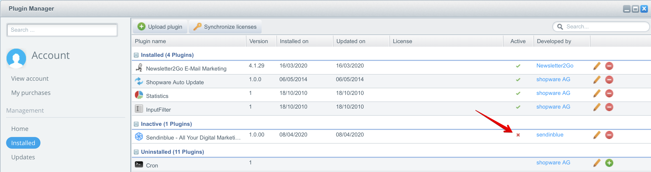This screenshot has width=651, height=172.
Task: Edit the Newsletter2Go plugin with pencil icon
Action: tap(597, 66)
